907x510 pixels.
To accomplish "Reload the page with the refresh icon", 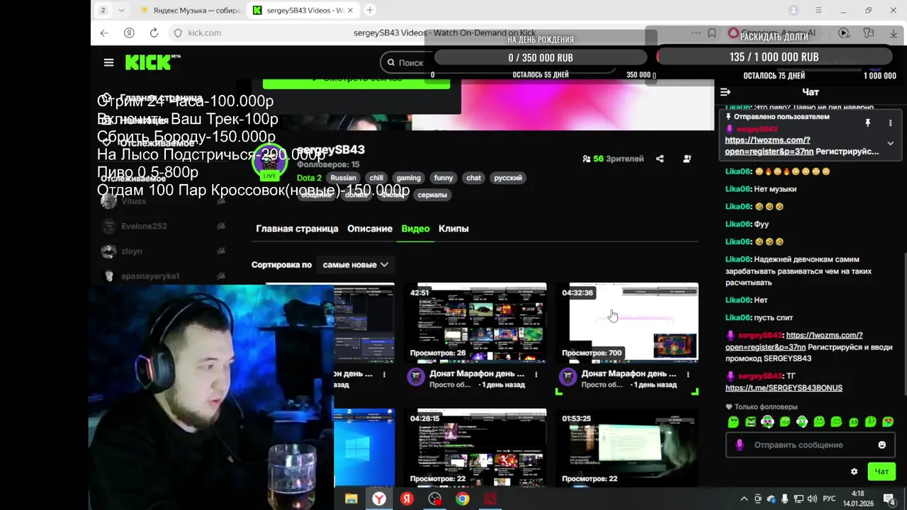I will click(154, 33).
